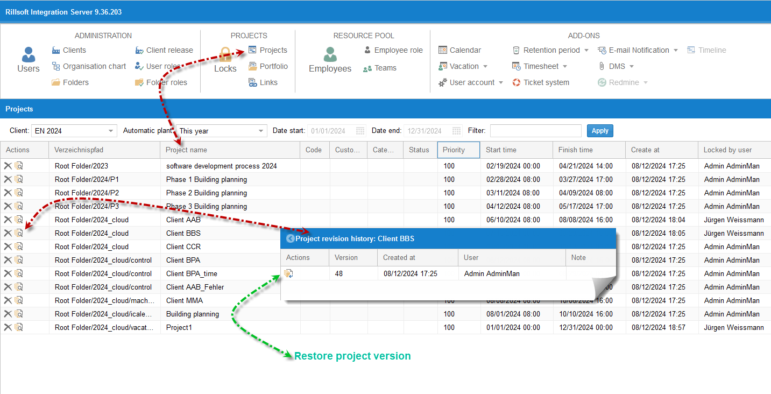
Task: Expand the This year period dropdown
Action: [261, 131]
